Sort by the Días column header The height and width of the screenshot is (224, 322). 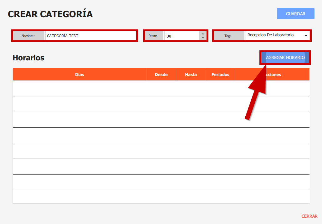click(x=79, y=74)
